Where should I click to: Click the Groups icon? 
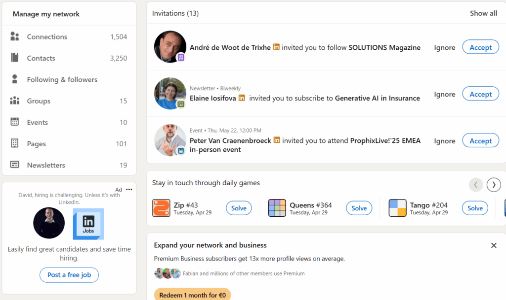click(14, 100)
